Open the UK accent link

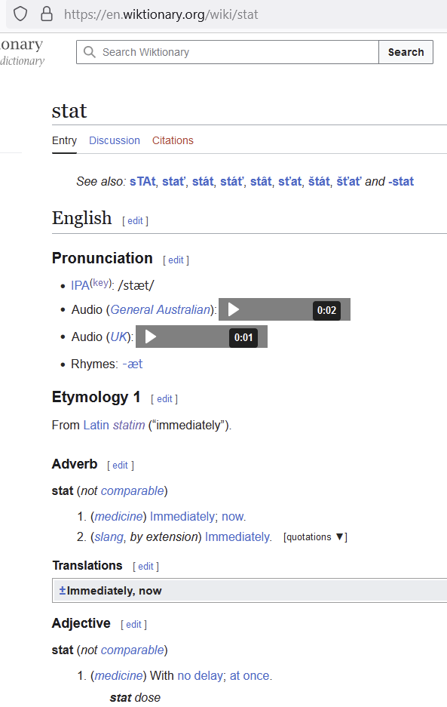118,337
